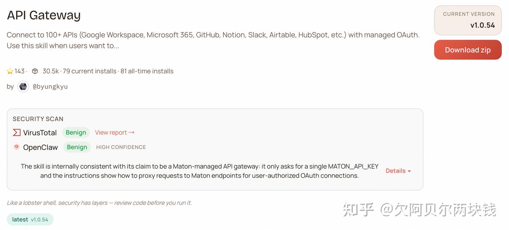Click the VirusTotal logo icon
The image size is (509, 230).
17,133
